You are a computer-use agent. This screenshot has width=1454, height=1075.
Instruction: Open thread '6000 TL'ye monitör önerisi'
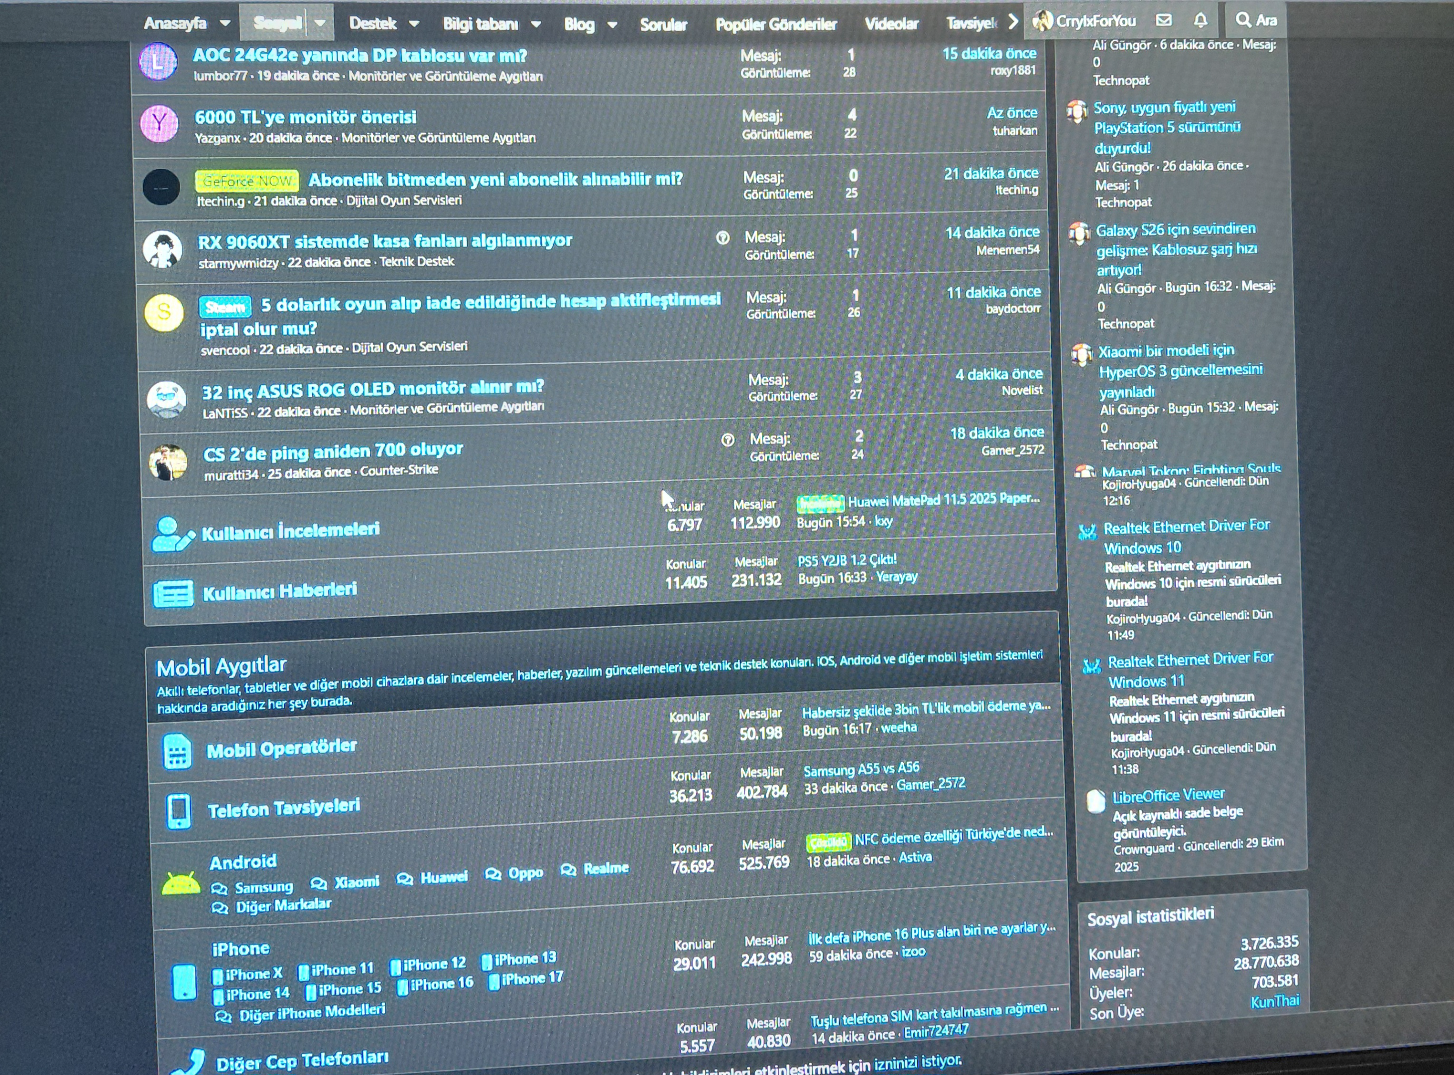click(x=305, y=117)
